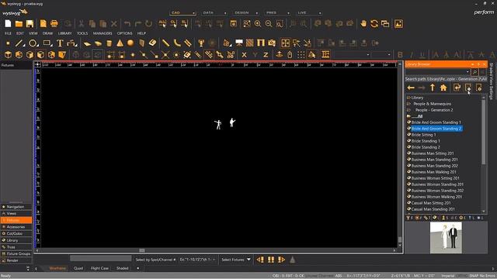Insert a sphere primitive
This screenshot has height=279, width=497.
130,43
